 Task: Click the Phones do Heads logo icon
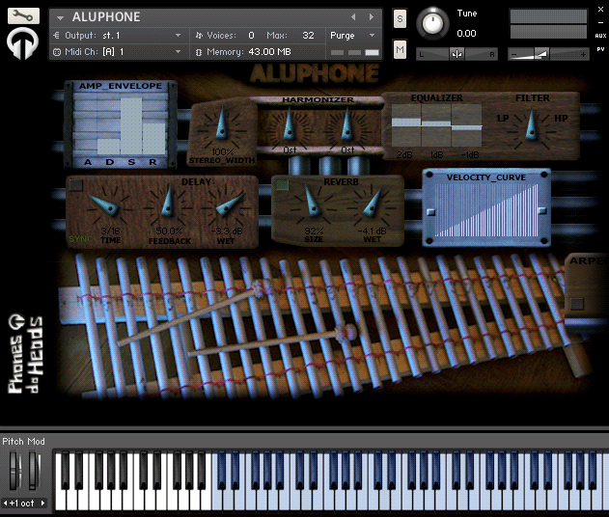click(x=22, y=43)
